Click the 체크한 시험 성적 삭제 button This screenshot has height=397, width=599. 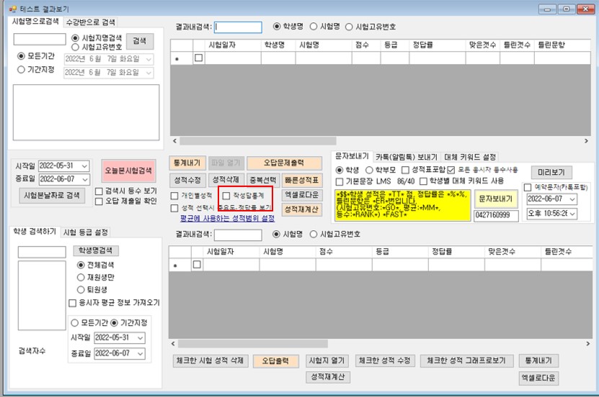click(x=210, y=360)
